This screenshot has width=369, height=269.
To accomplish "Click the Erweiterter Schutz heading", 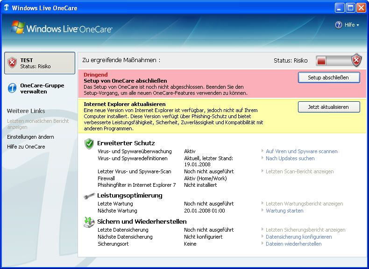I will point(126,143).
